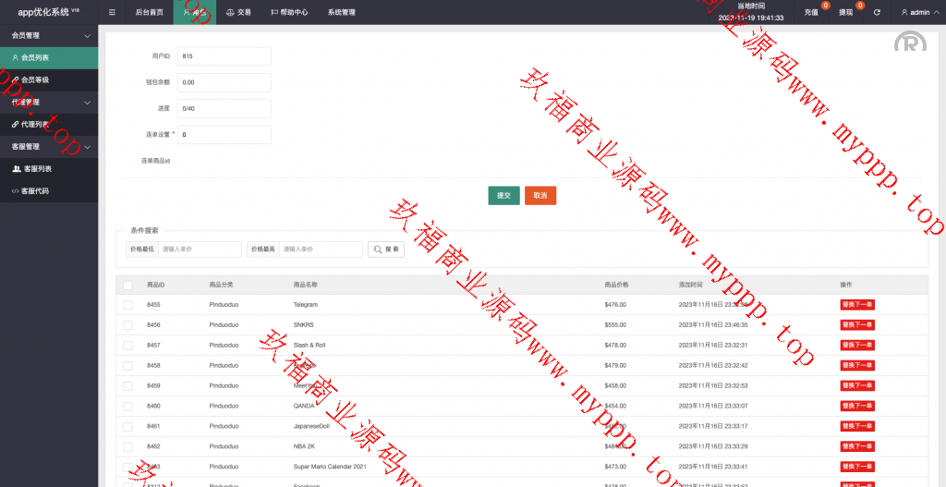Open 代理列表 in the sidebar
This screenshot has width=946, height=487.
coord(35,124)
